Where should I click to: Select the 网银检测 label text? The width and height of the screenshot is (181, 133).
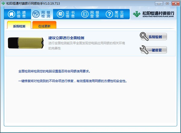(x=46, y=14)
